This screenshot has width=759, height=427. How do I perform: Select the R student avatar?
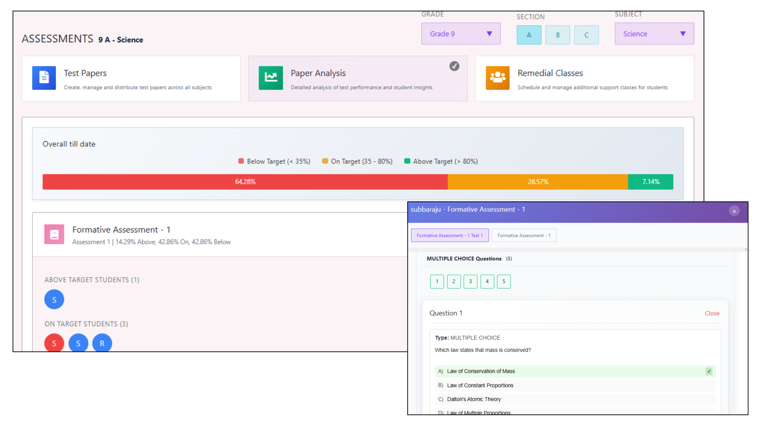(x=102, y=343)
